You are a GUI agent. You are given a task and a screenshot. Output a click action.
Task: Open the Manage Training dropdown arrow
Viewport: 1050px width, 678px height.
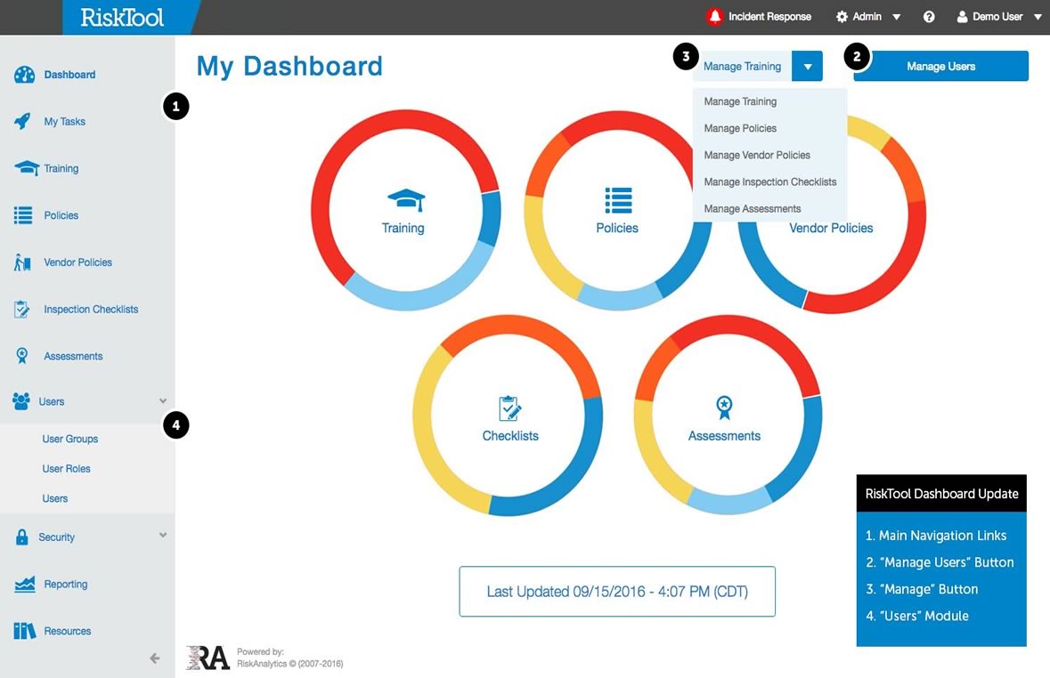(x=808, y=66)
